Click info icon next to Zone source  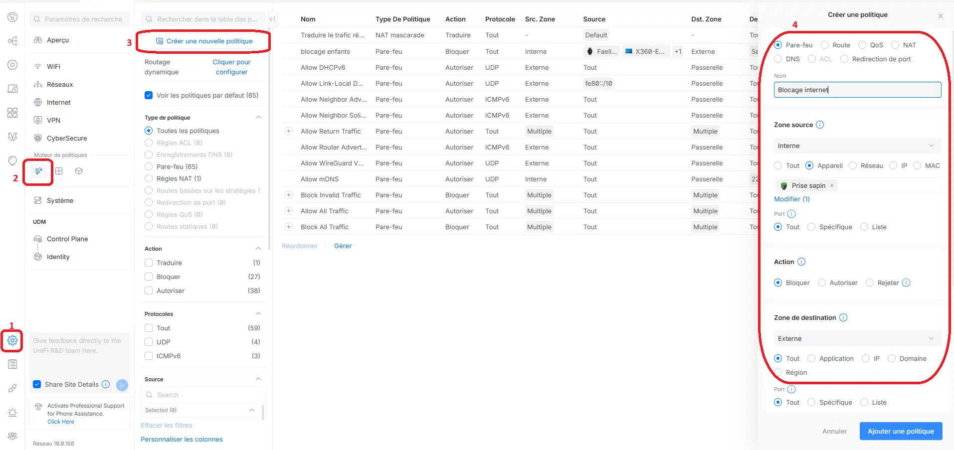pyautogui.click(x=820, y=125)
